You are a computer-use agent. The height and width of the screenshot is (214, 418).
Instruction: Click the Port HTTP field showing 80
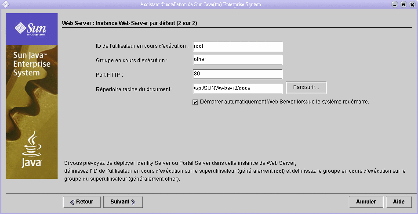[237, 74]
